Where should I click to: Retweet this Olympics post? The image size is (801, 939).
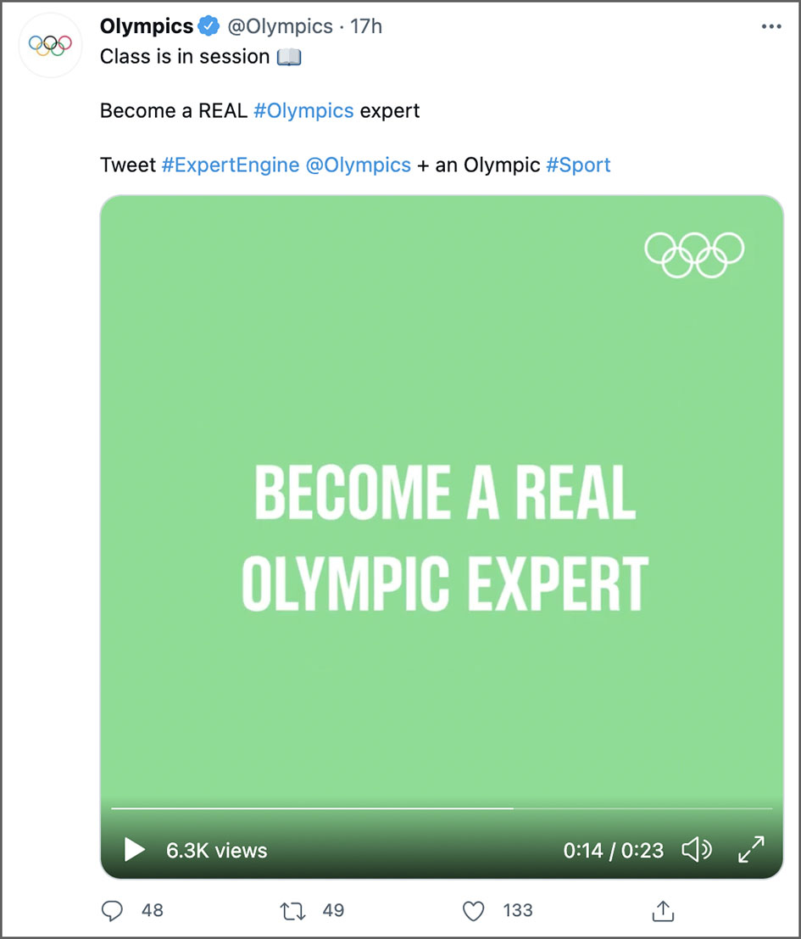292,910
